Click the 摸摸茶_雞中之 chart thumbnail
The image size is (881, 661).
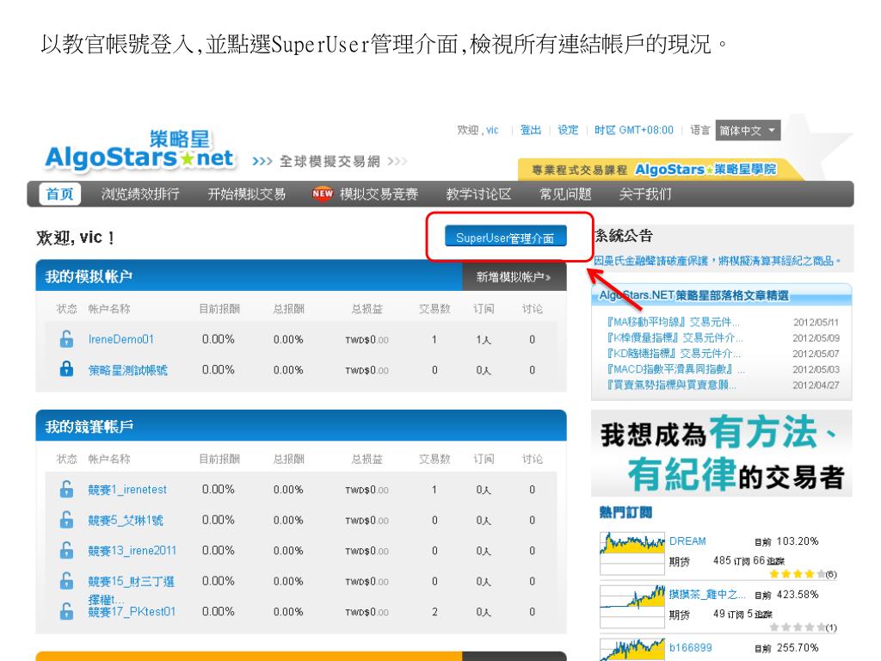tap(632, 607)
